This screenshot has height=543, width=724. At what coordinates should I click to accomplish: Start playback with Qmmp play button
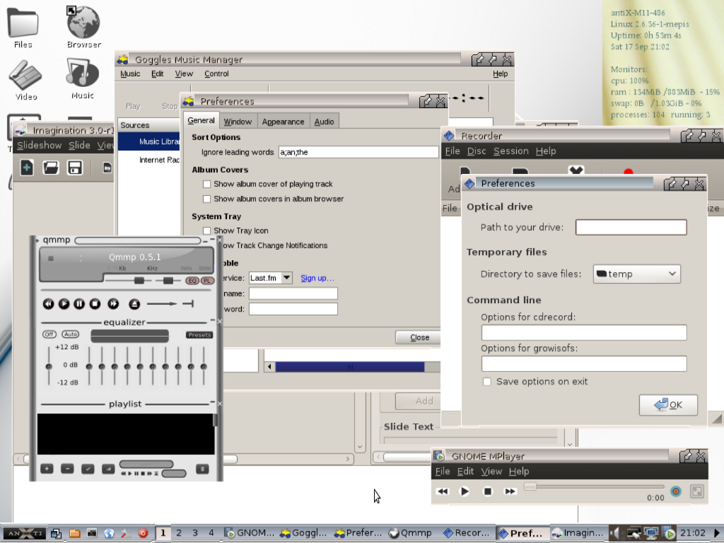click(x=64, y=304)
